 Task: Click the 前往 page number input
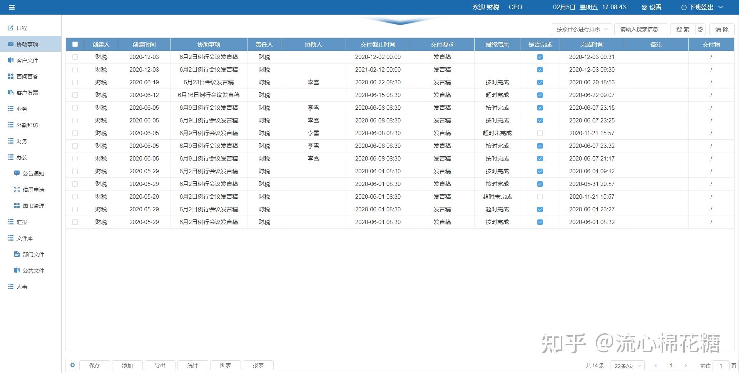click(x=721, y=366)
